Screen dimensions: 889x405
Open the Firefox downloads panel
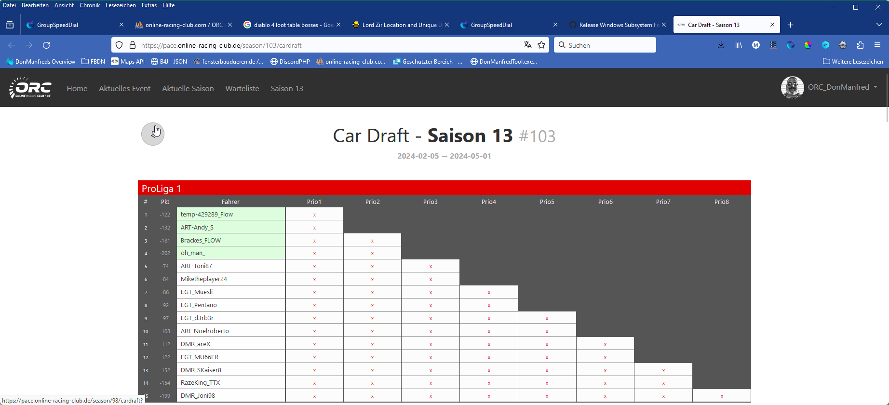(x=721, y=45)
